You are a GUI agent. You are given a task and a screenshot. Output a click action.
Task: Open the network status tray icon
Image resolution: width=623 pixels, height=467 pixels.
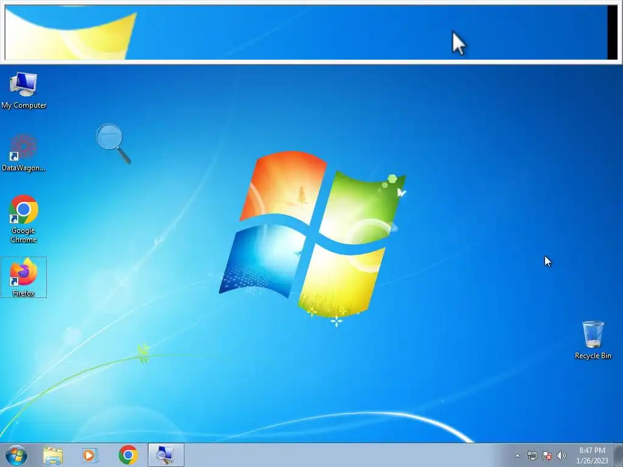532,455
